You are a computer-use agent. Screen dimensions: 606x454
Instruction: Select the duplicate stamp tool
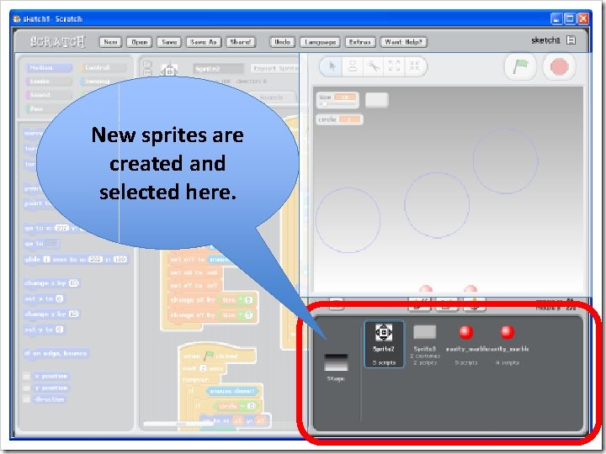pyautogui.click(x=352, y=66)
